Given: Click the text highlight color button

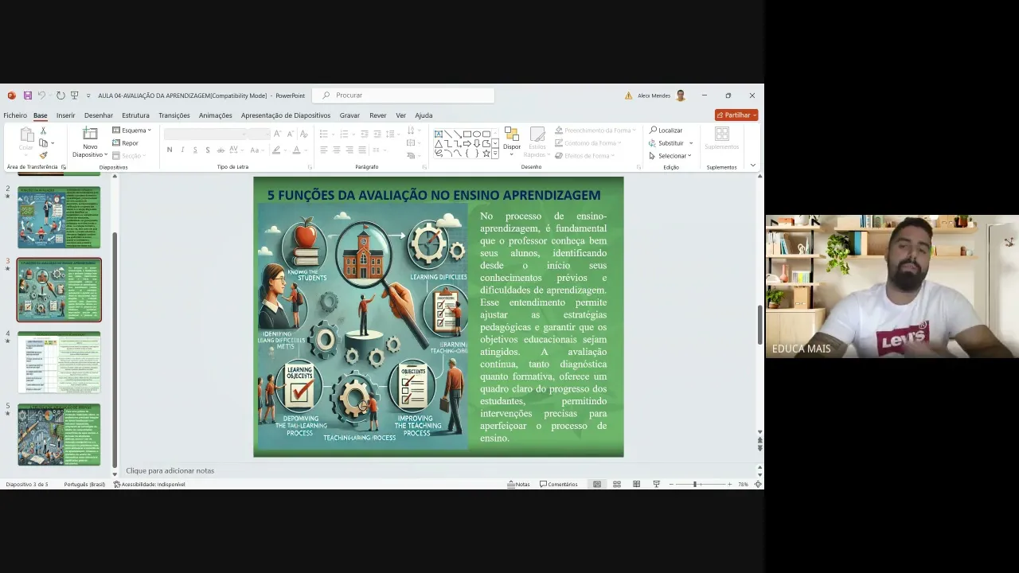Looking at the screenshot, I should pos(276,150).
